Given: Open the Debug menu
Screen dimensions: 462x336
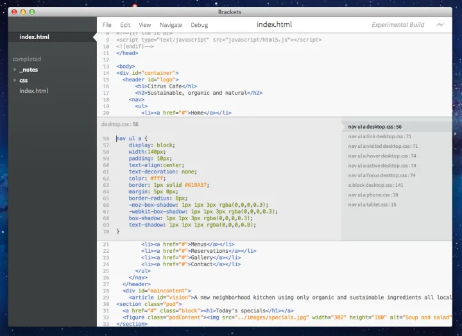Looking at the screenshot, I should pos(199,25).
